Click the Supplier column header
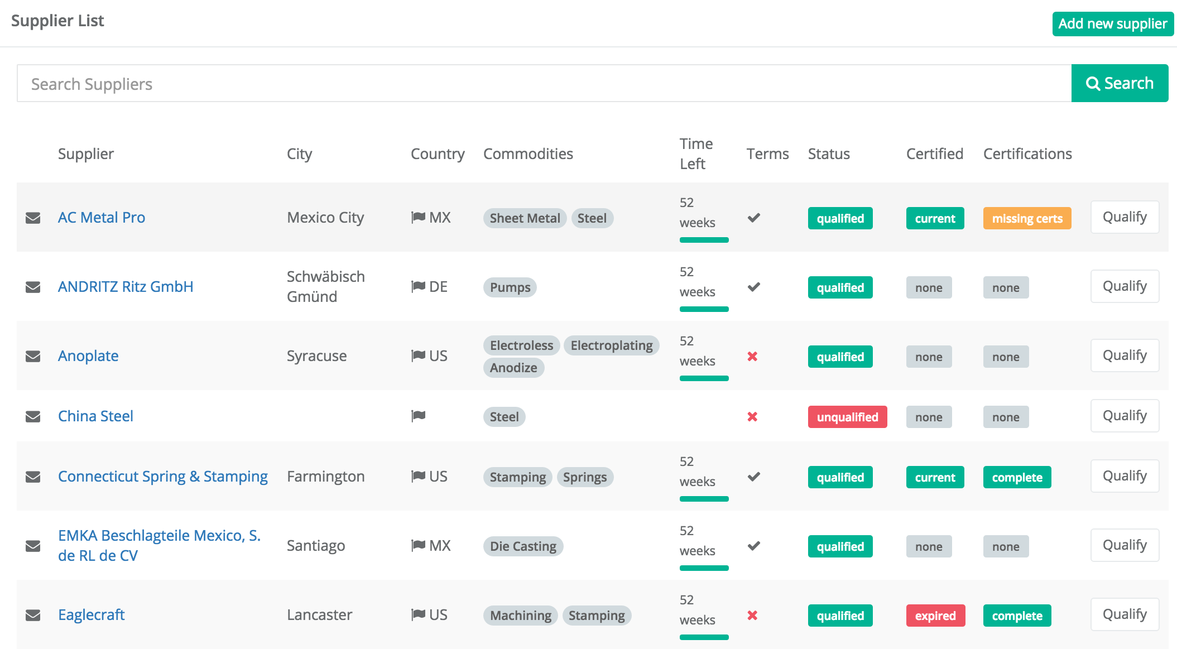Screen dimensions: 1177x649 point(86,153)
